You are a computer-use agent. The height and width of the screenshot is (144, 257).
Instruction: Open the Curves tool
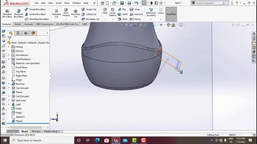[x=161, y=11]
